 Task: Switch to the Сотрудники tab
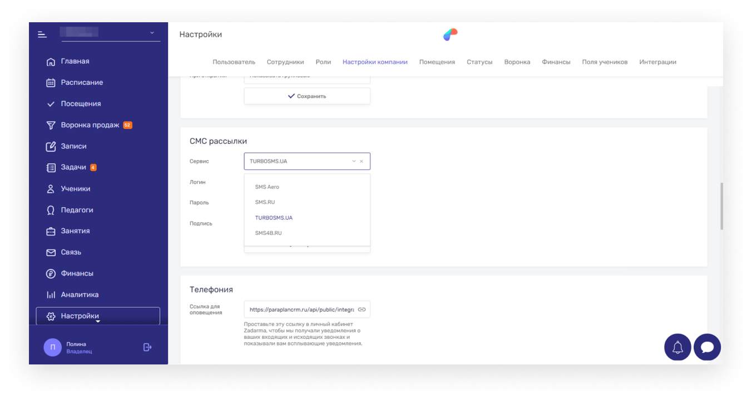tap(285, 62)
